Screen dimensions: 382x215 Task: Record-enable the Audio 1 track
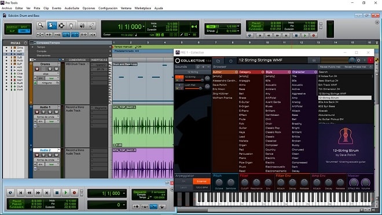click(37, 112)
